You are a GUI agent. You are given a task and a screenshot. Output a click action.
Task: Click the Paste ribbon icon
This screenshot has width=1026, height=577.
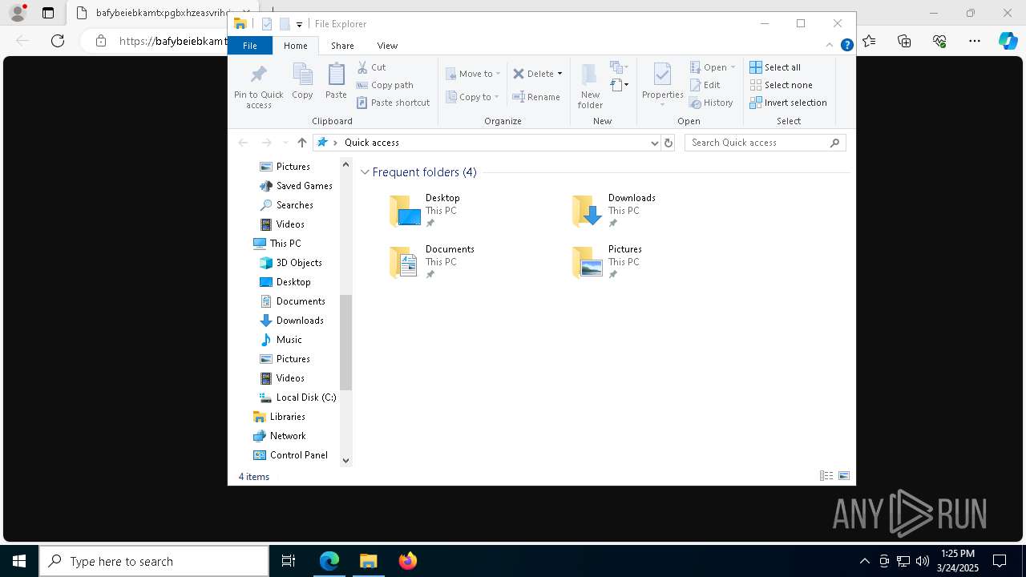[336, 75]
